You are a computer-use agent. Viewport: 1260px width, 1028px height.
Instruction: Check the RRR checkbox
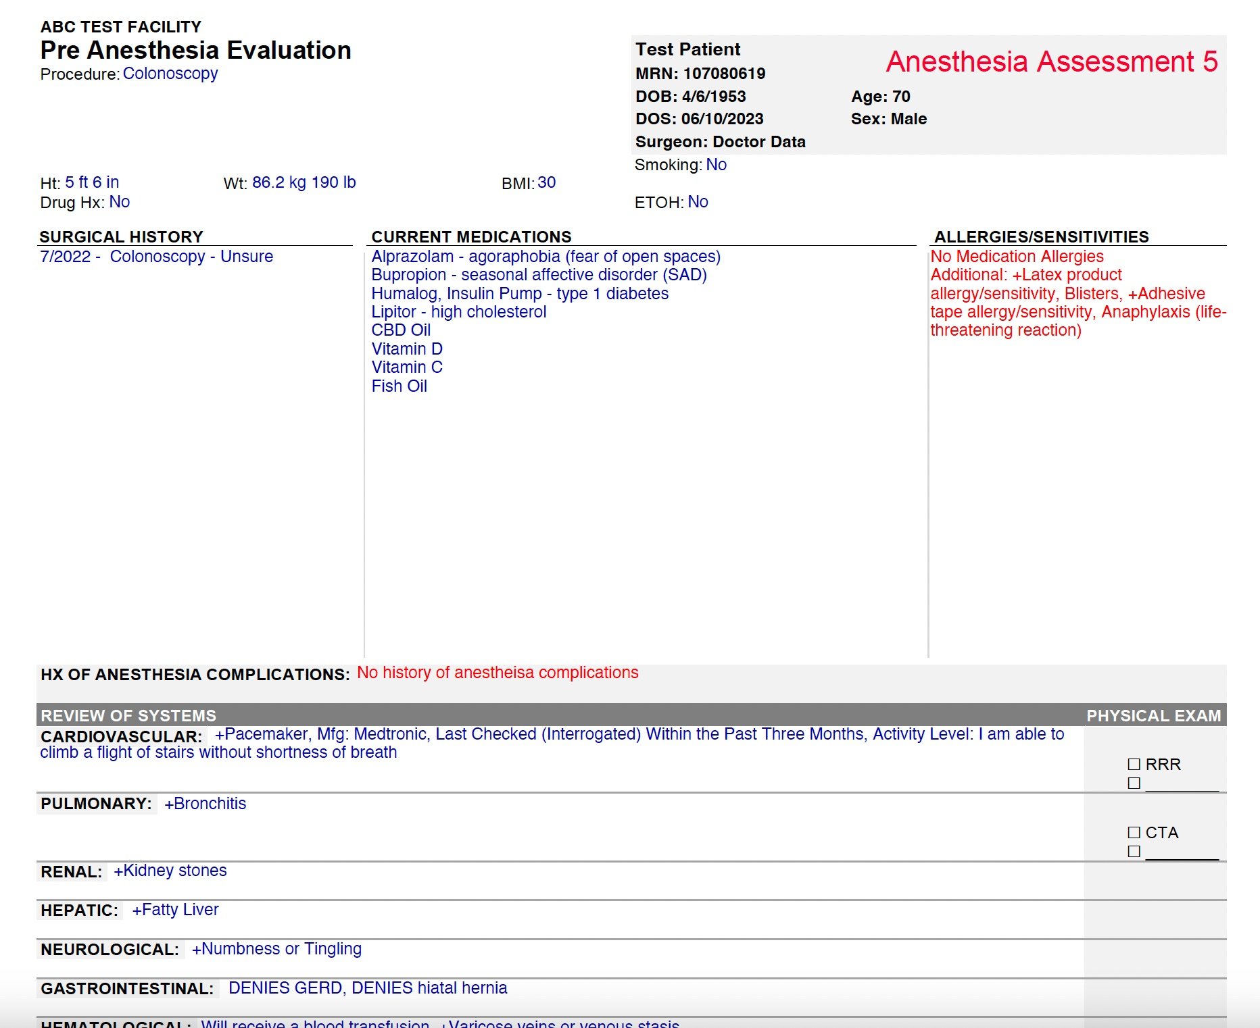pyautogui.click(x=1134, y=764)
